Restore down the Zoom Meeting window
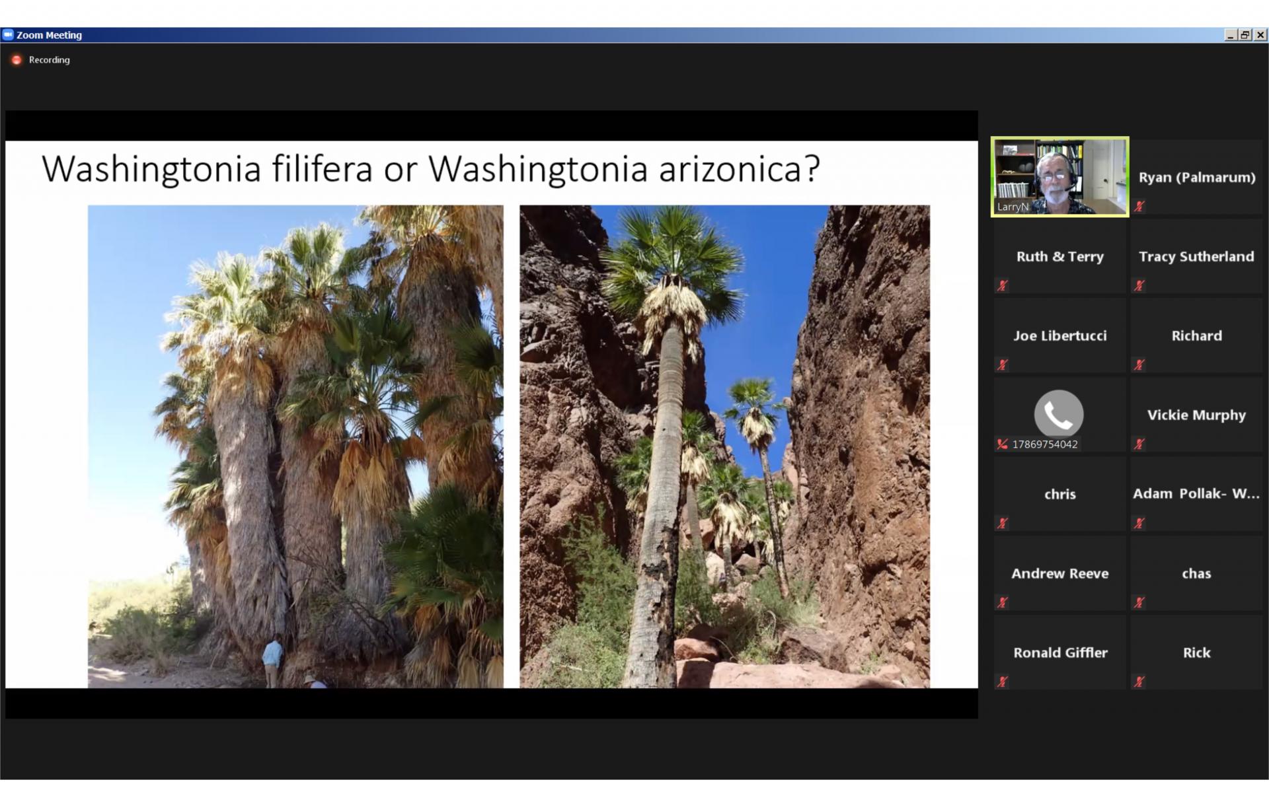The height and width of the screenshot is (807, 1269). coord(1245,35)
